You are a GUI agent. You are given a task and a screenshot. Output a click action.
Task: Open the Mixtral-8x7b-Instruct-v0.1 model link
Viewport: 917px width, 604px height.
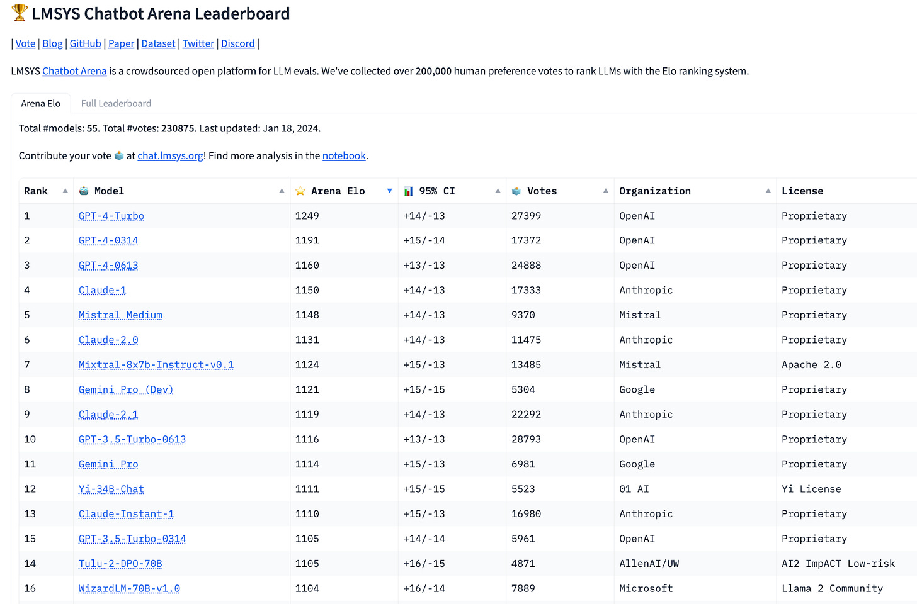click(156, 365)
